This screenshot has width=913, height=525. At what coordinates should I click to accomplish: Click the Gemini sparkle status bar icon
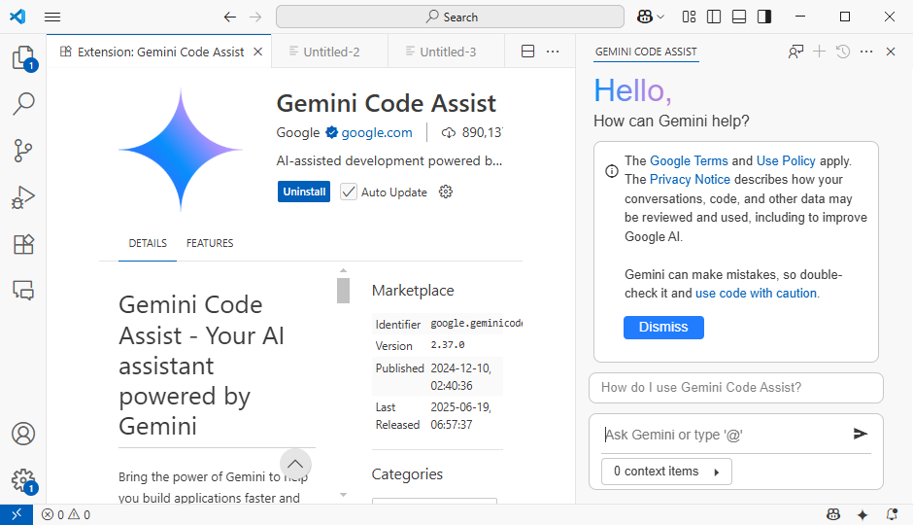tap(862, 514)
